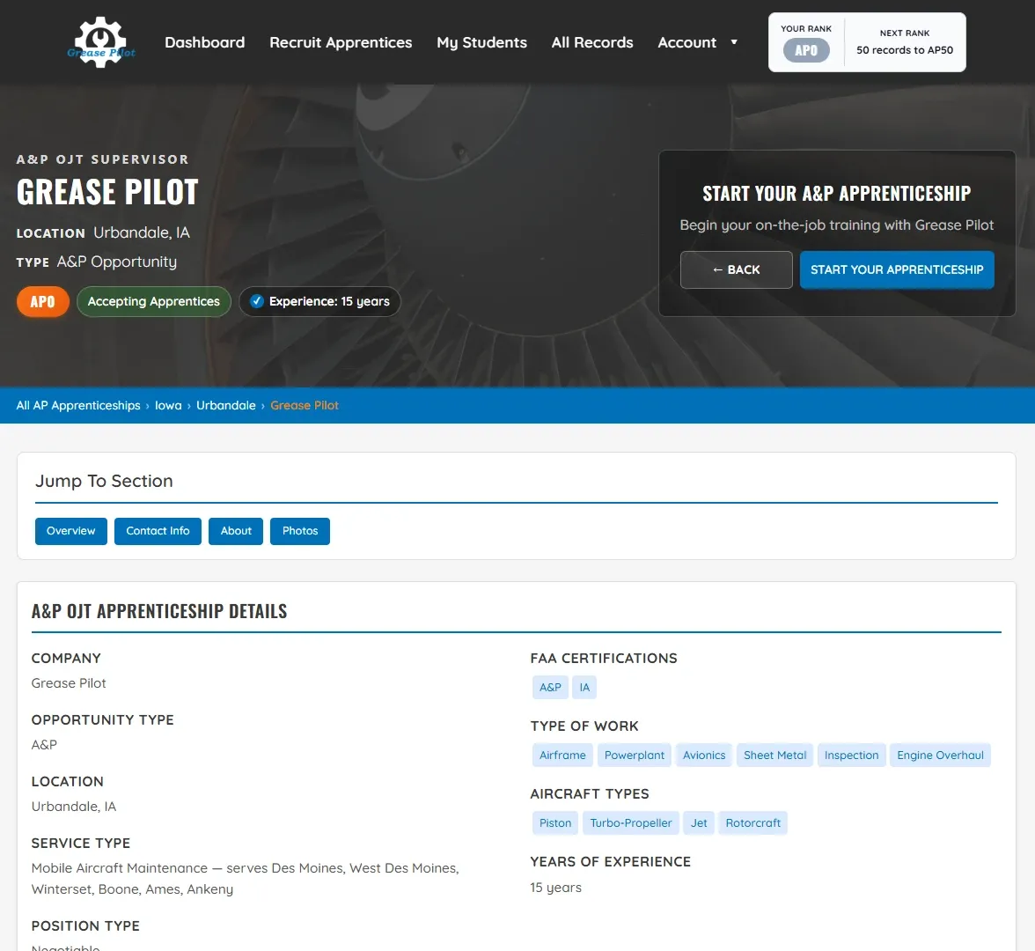Image resolution: width=1035 pixels, height=951 pixels.
Task: Click the Engine Overhaul tag
Action: [940, 756]
